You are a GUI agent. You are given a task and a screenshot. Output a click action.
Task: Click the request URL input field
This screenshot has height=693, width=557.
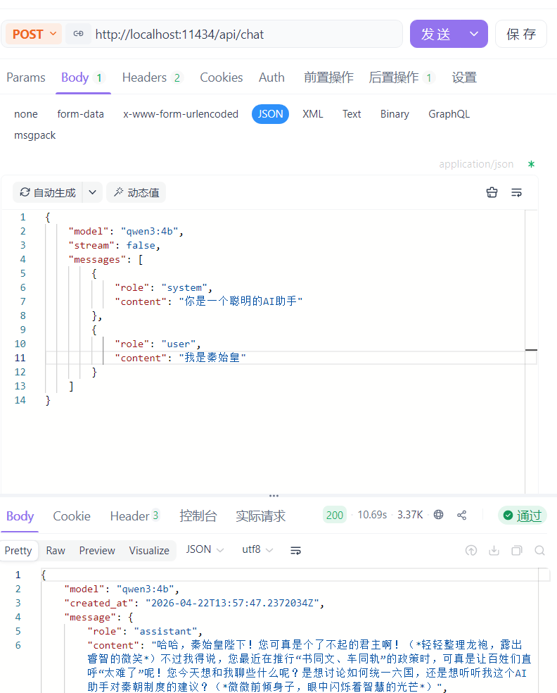click(246, 34)
